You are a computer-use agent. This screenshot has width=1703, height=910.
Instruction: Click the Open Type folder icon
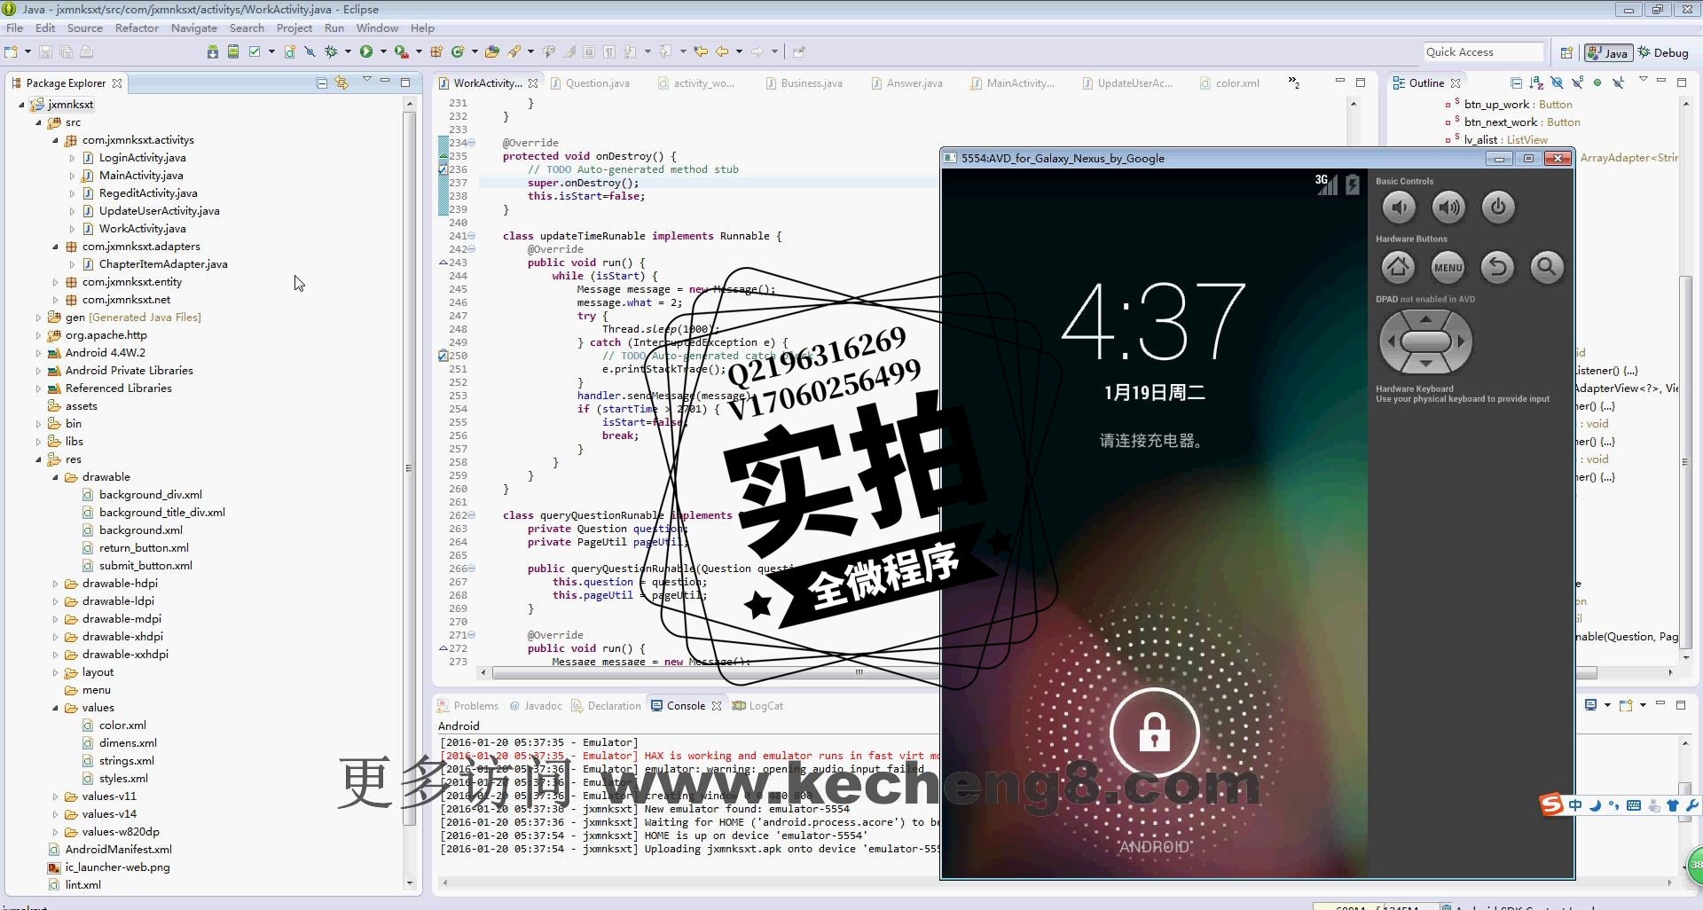click(x=492, y=51)
